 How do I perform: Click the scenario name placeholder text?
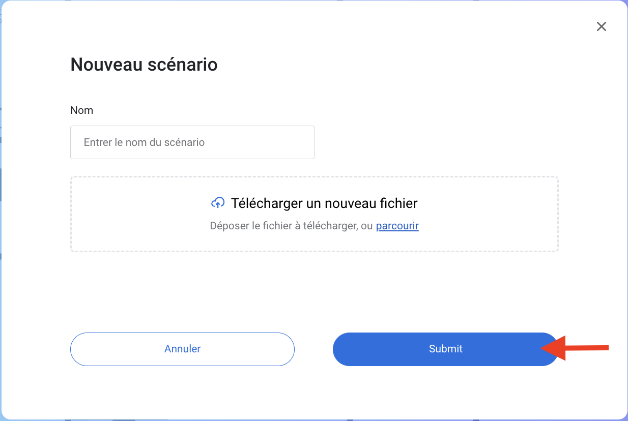click(x=144, y=142)
